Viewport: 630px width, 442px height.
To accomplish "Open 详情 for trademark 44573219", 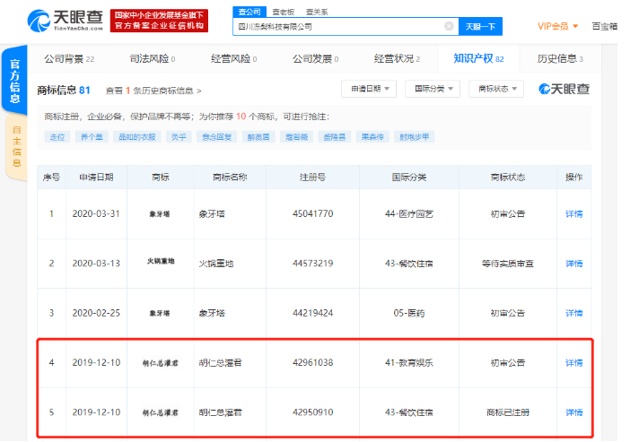I will pos(573,263).
